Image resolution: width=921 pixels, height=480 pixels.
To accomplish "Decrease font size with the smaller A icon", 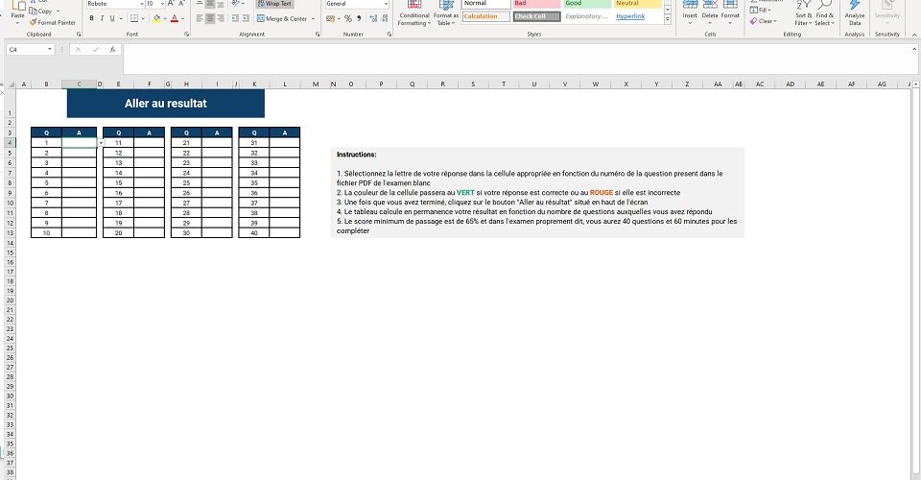I will 181,4.
